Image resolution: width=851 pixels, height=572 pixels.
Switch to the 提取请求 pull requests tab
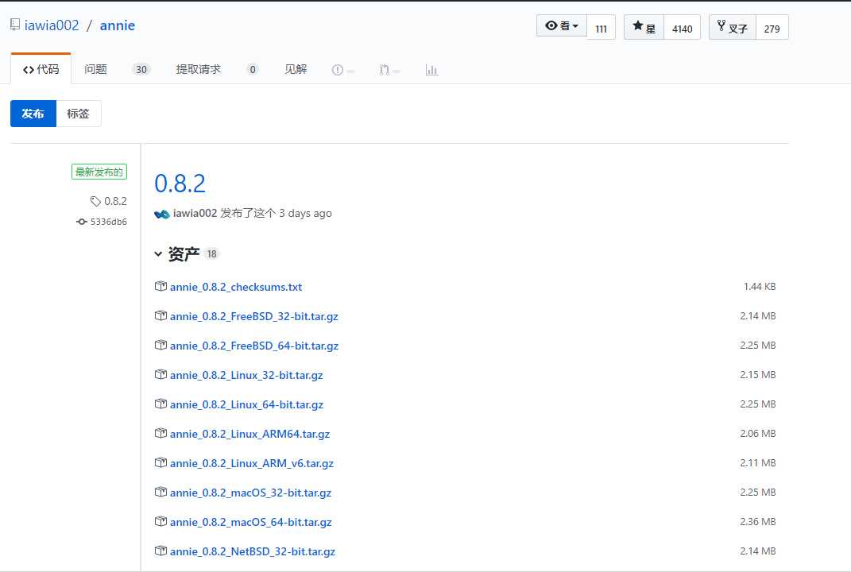click(x=198, y=69)
